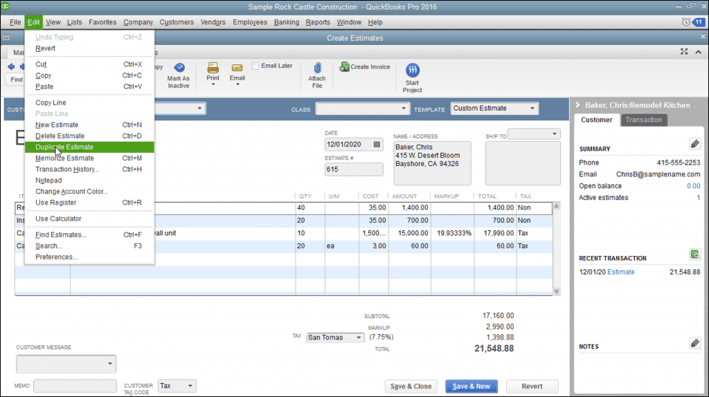709x397 pixels.
Task: Click the Save & New button
Action: click(471, 386)
